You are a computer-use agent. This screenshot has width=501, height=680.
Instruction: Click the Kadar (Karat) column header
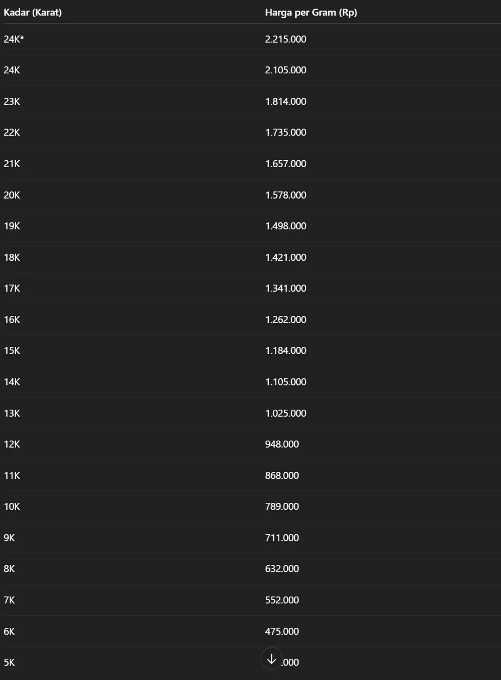(33, 13)
